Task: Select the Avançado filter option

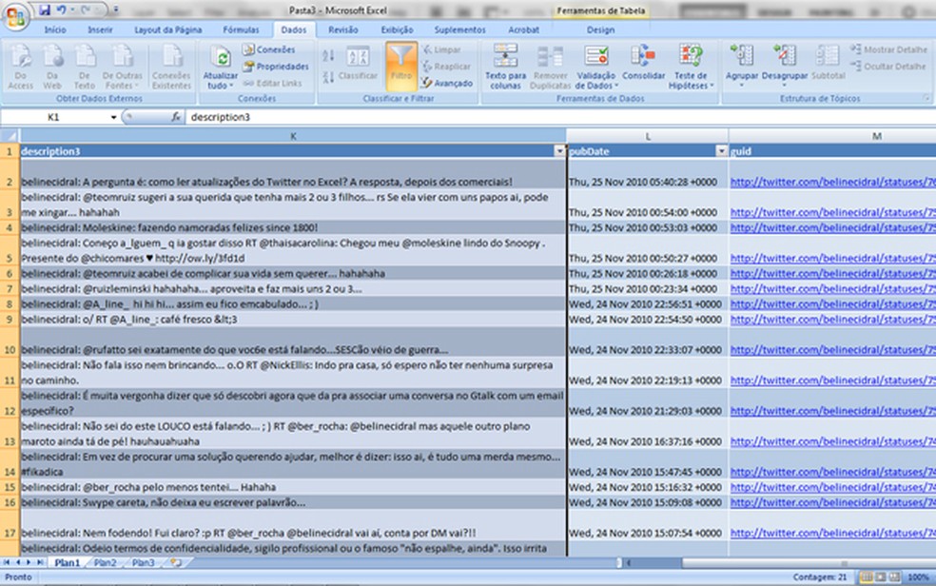Action: tap(452, 82)
